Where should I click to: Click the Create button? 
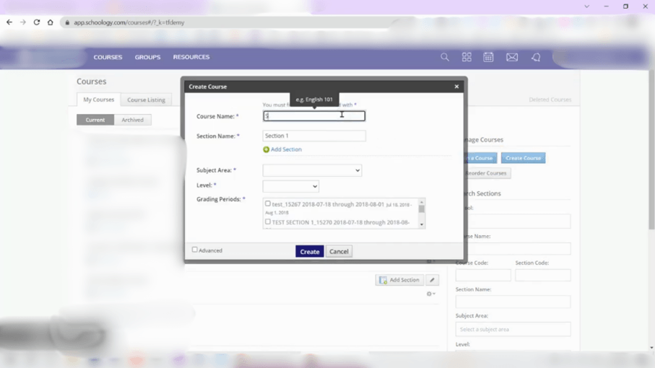pyautogui.click(x=310, y=252)
